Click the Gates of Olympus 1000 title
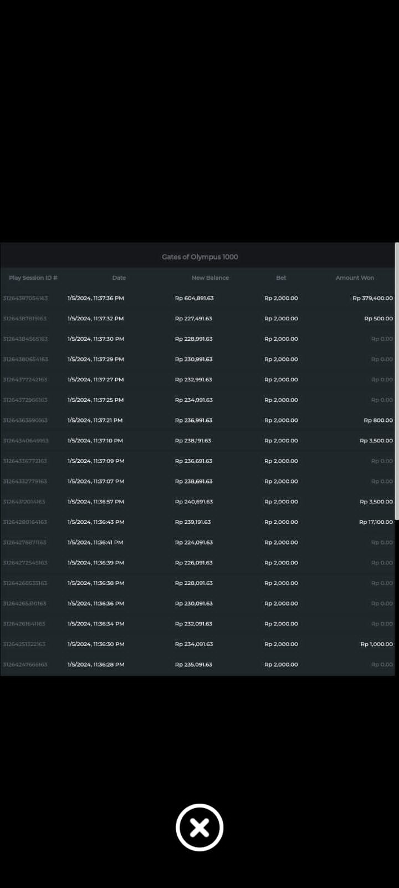Image resolution: width=399 pixels, height=888 pixels. (199, 257)
